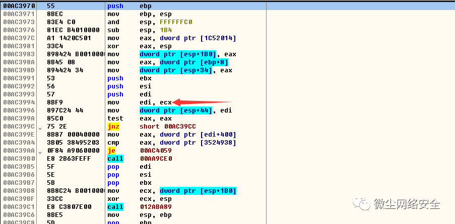455x224 pixels.
Task: Click comment column of first row
Action: pyautogui.click(x=361, y=6)
